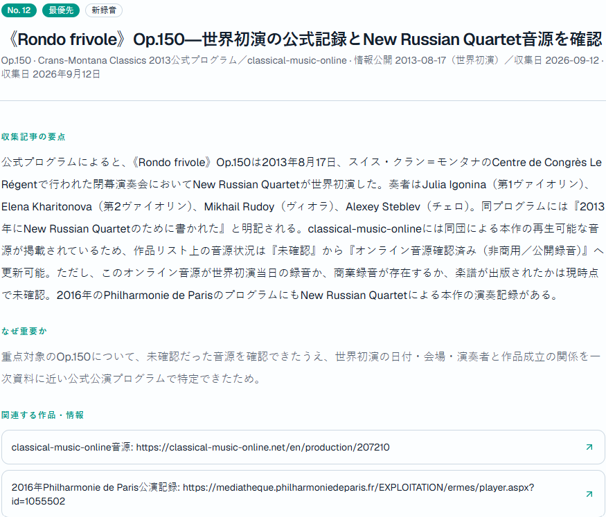Click the name Julia Igonina in the summary
This screenshot has height=517, width=606.
coord(454,185)
